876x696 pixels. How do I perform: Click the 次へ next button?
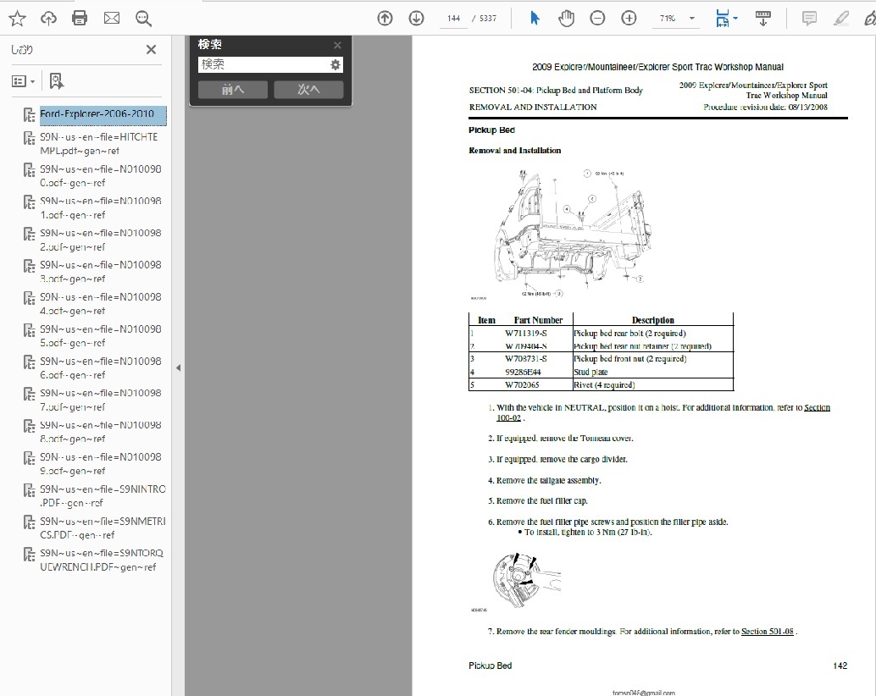[x=308, y=89]
